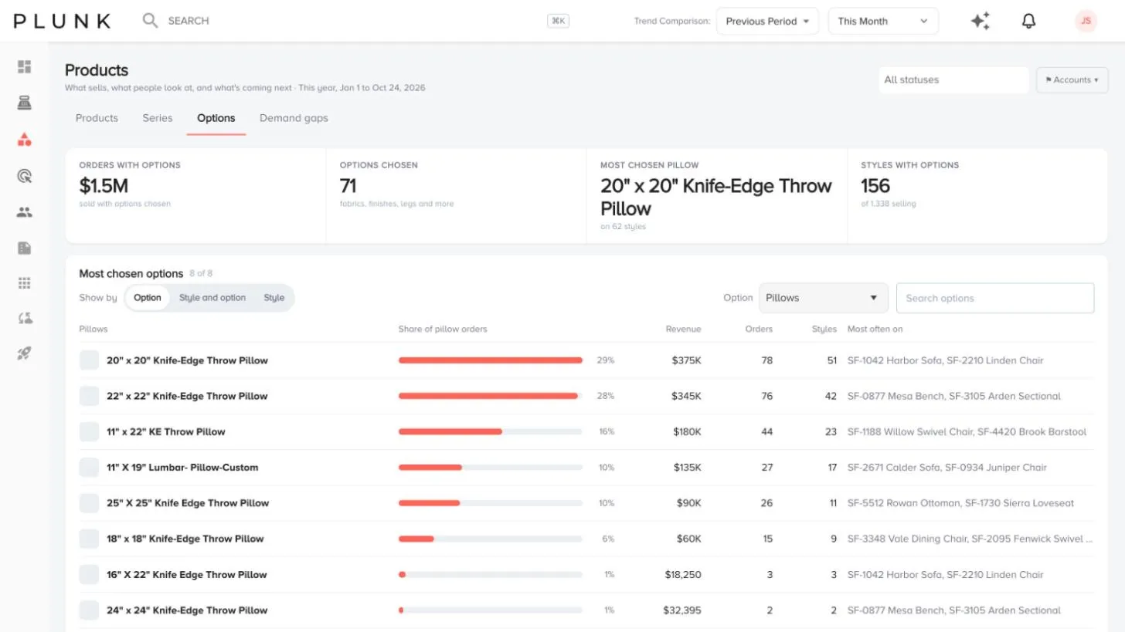
Task: Show by Style and option
Action: click(x=212, y=298)
